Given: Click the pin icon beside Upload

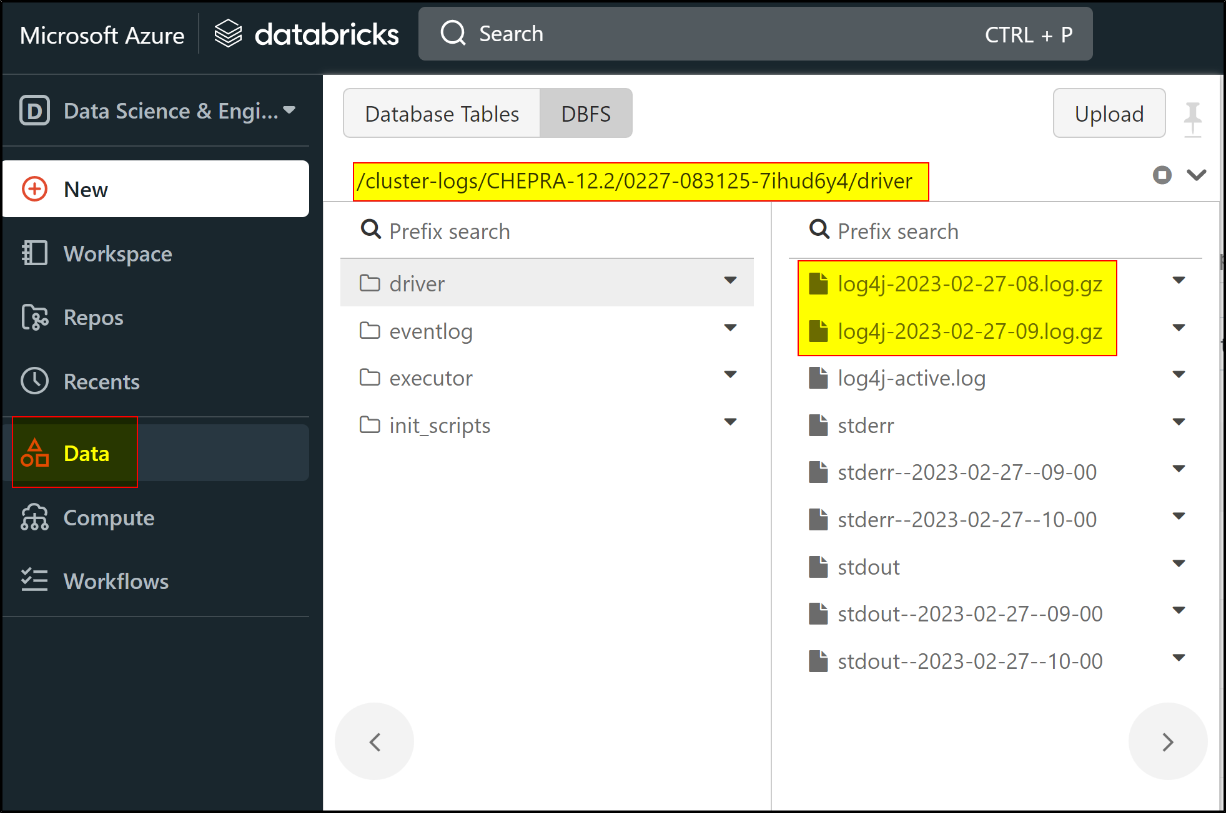Looking at the screenshot, I should [x=1192, y=117].
